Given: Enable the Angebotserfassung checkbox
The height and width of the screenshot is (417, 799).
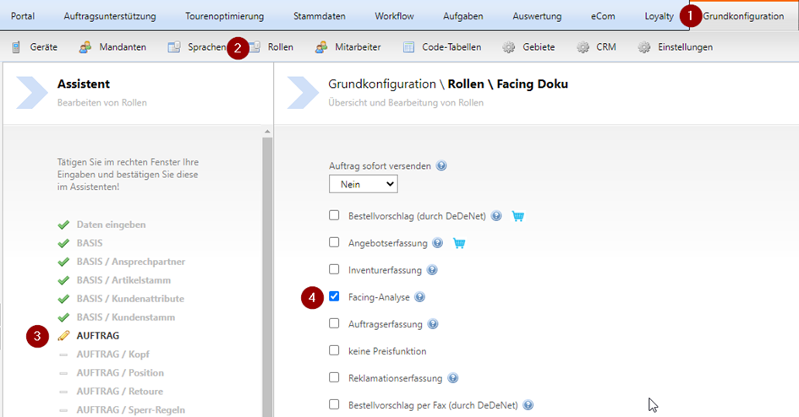Looking at the screenshot, I should [x=334, y=242].
